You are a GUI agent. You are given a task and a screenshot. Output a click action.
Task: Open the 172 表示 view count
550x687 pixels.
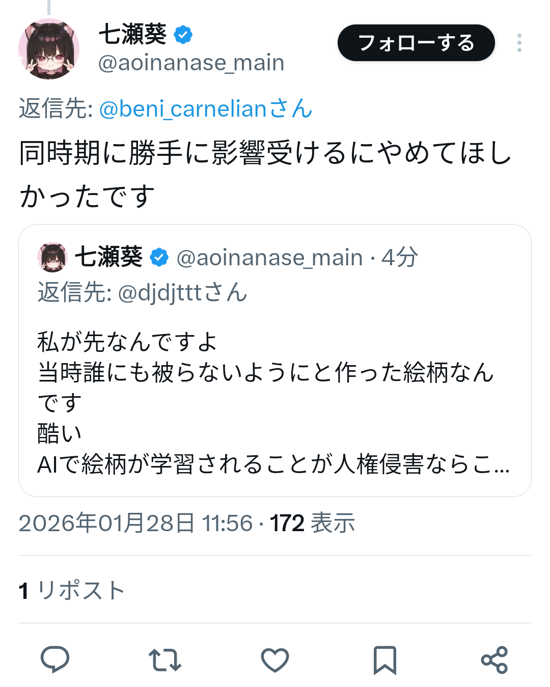coord(312,523)
